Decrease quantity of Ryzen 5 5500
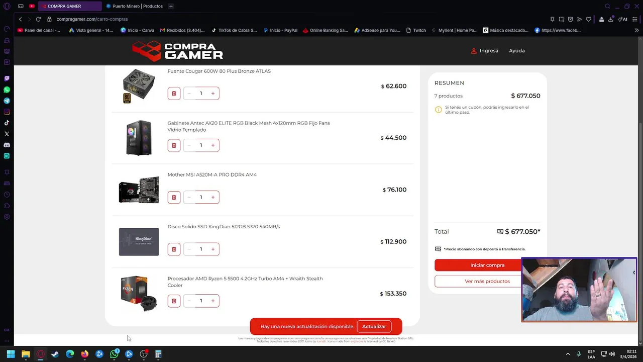Viewport: 643px width, 362px height. pos(189,301)
